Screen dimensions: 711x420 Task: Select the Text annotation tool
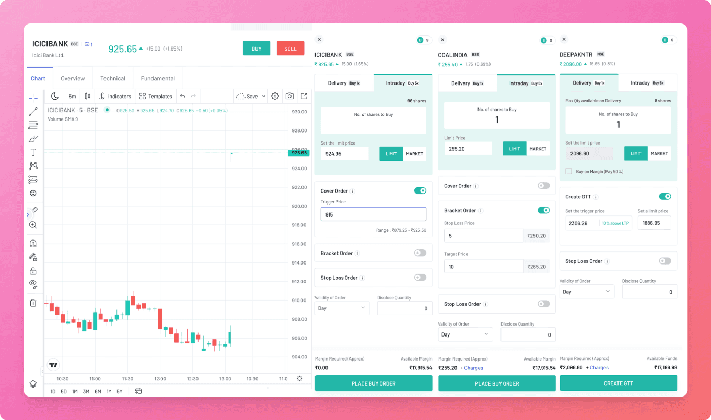pos(33,152)
